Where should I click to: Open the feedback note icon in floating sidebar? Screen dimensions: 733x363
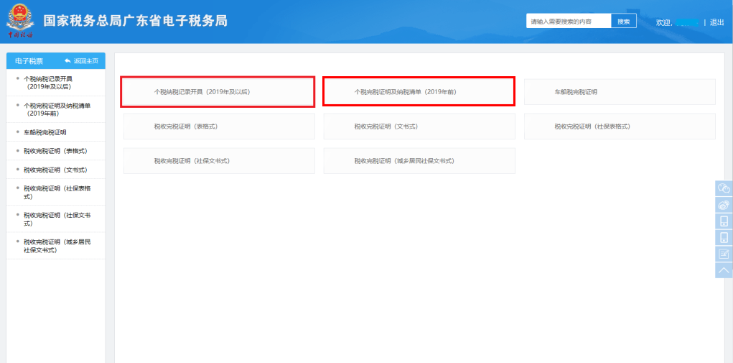click(x=724, y=254)
